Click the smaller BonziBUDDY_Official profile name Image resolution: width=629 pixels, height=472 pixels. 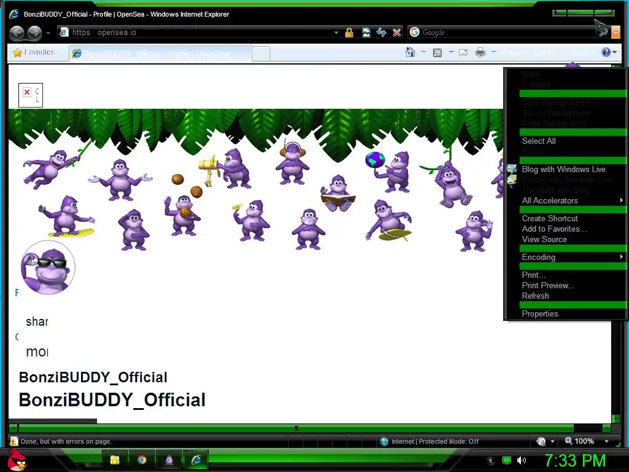93,377
